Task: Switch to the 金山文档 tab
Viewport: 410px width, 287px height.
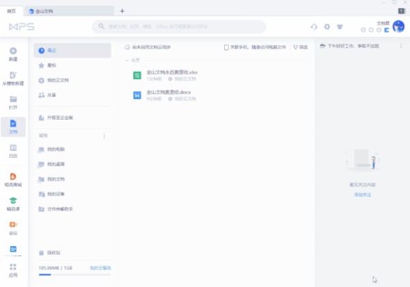Action: (69, 11)
